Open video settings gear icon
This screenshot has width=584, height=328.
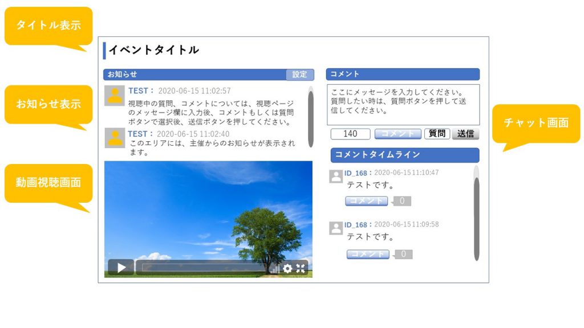pyautogui.click(x=287, y=268)
